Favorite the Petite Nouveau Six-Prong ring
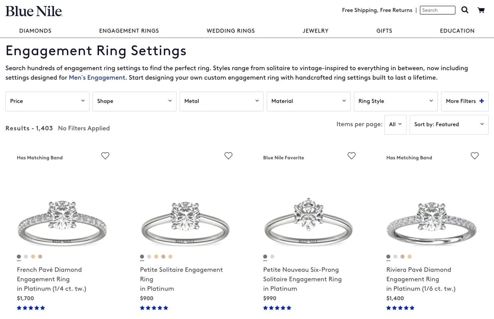The height and width of the screenshot is (319, 494). click(351, 155)
